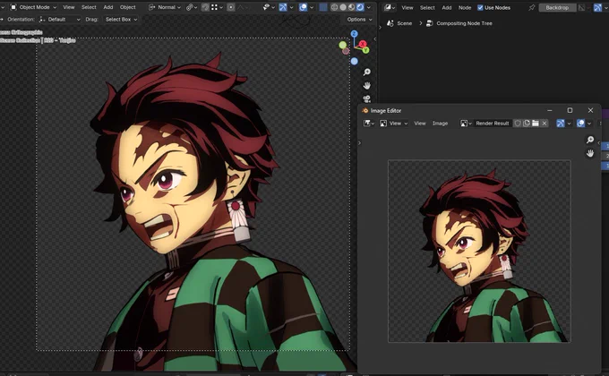
Task: Click the rendered image in Image Editor
Action: (x=479, y=251)
